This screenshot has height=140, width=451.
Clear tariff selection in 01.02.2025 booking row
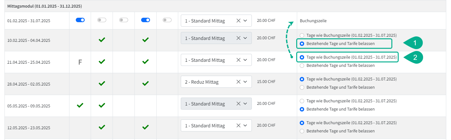click(x=239, y=21)
